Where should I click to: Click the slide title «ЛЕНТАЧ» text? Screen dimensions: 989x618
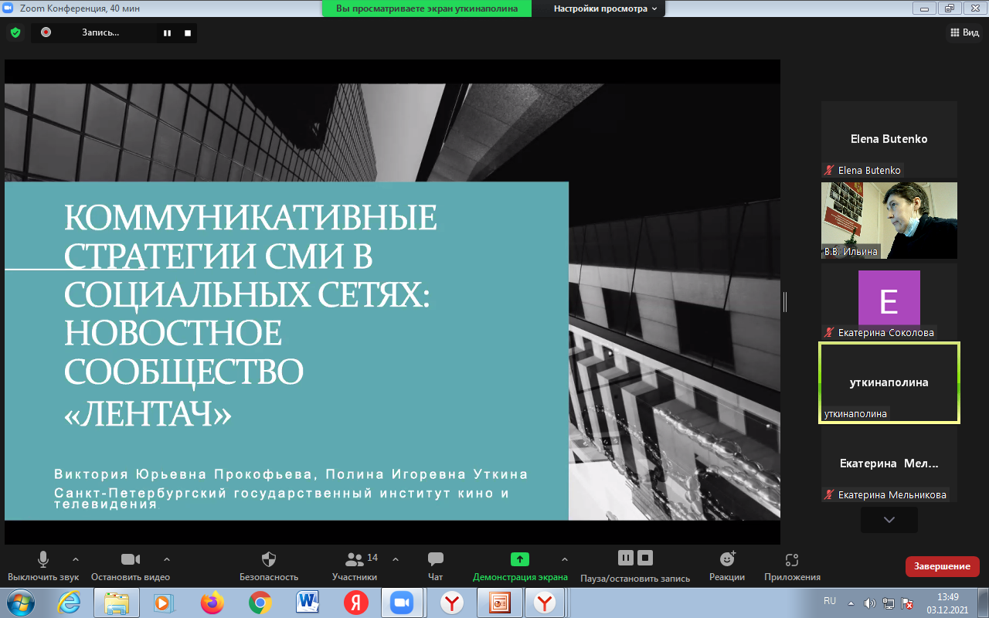(148, 416)
